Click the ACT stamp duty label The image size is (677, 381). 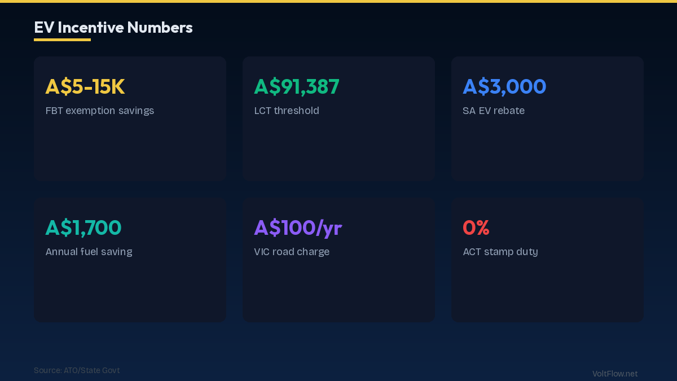[500, 252]
